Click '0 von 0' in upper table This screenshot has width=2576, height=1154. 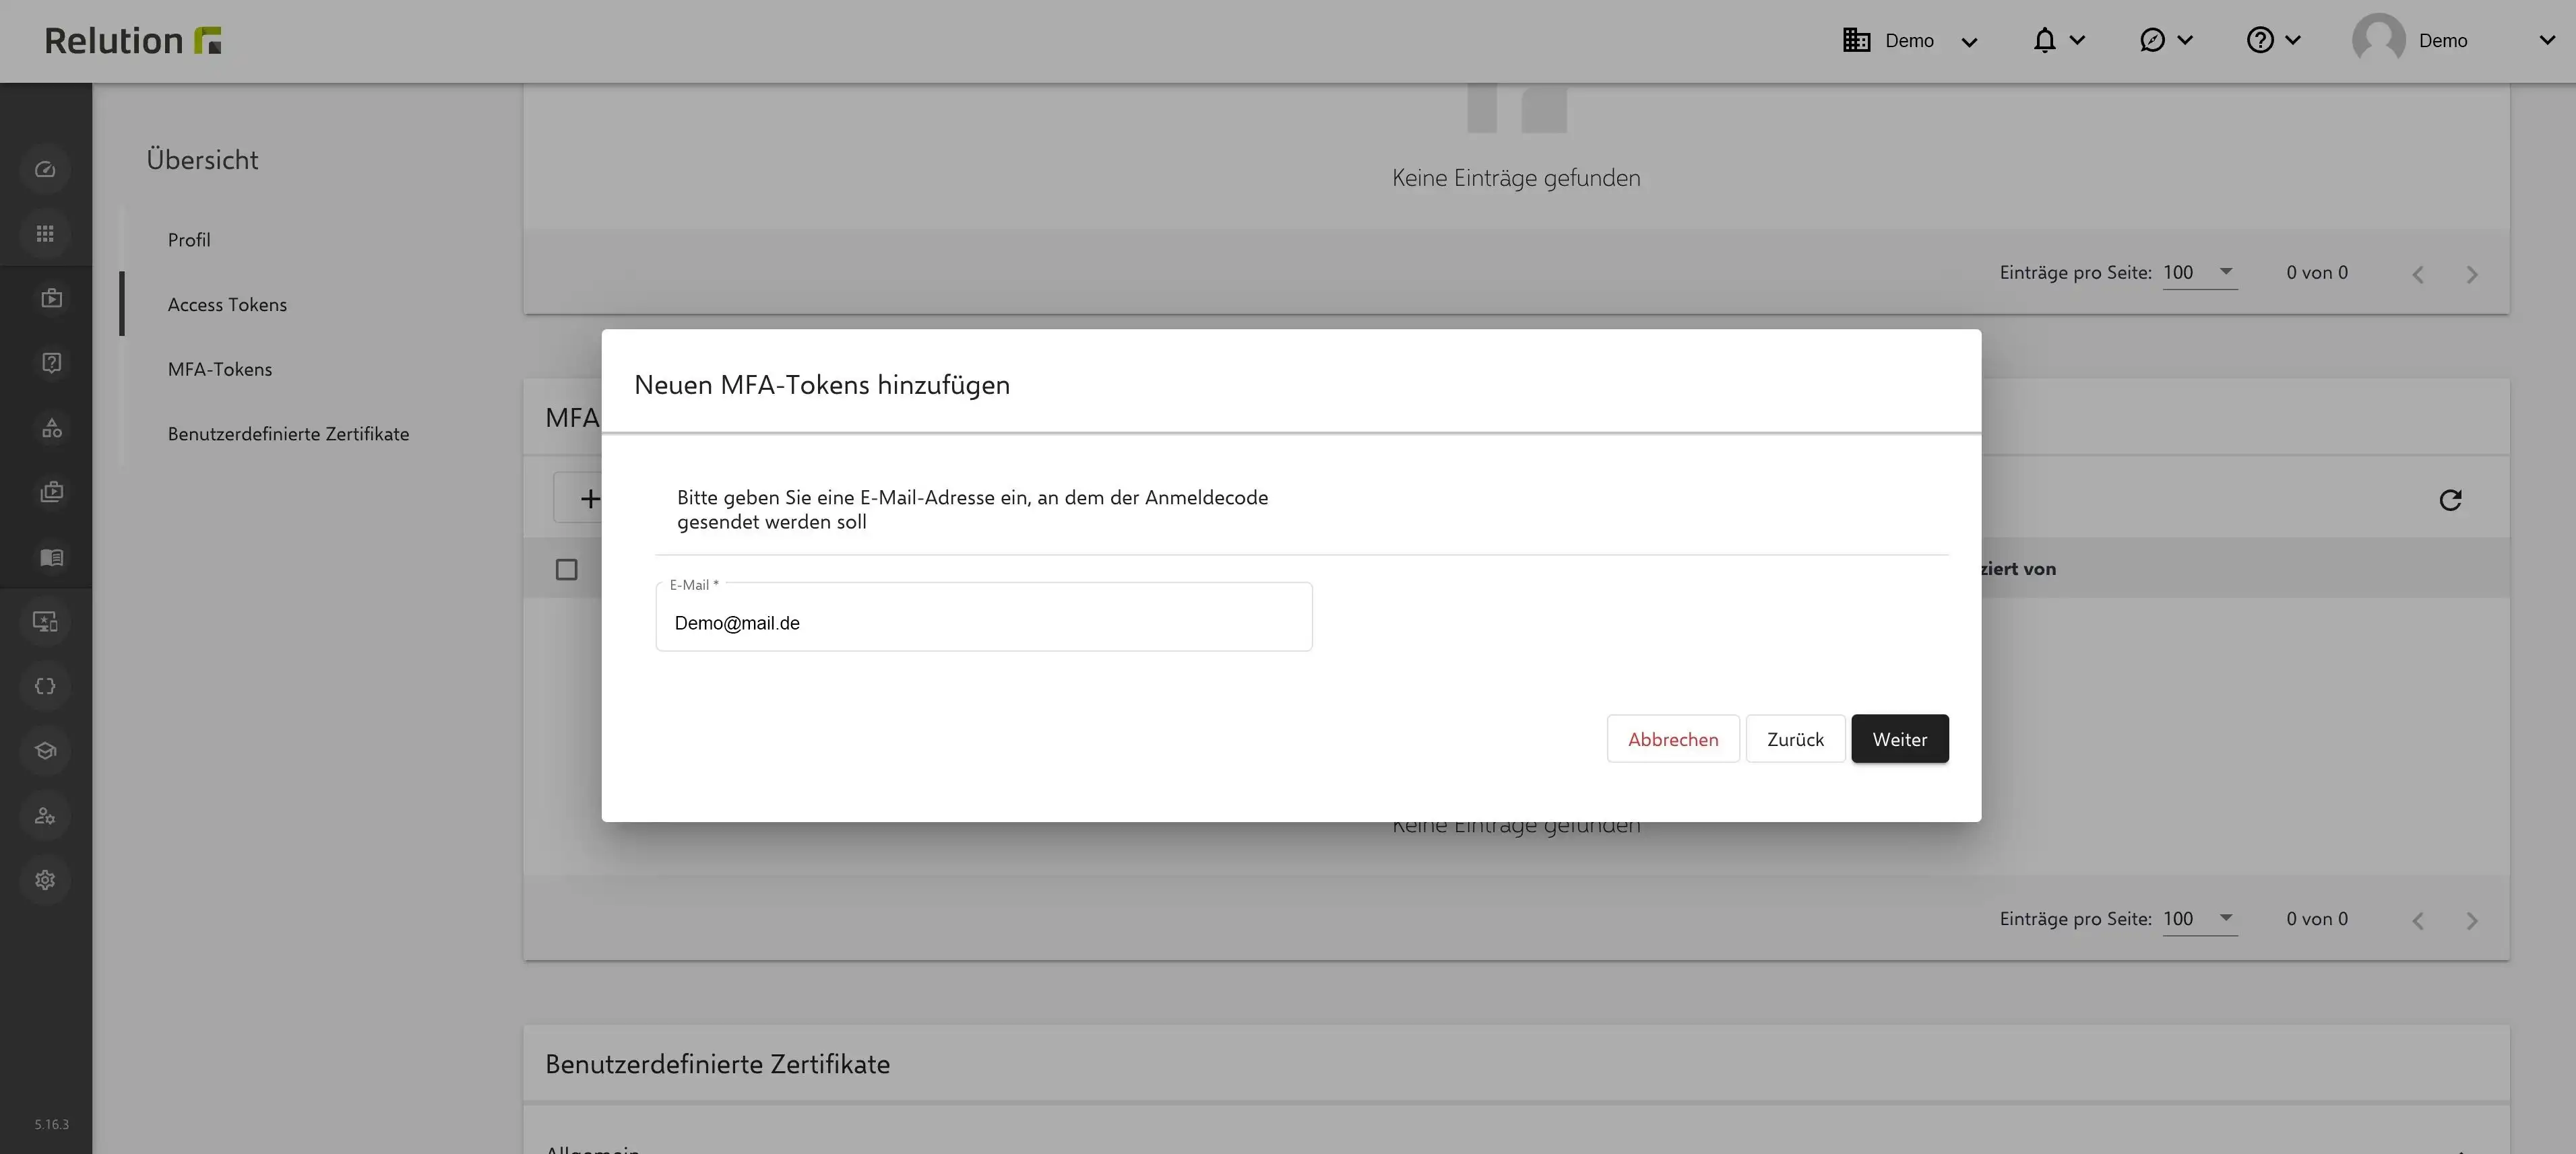(2317, 273)
